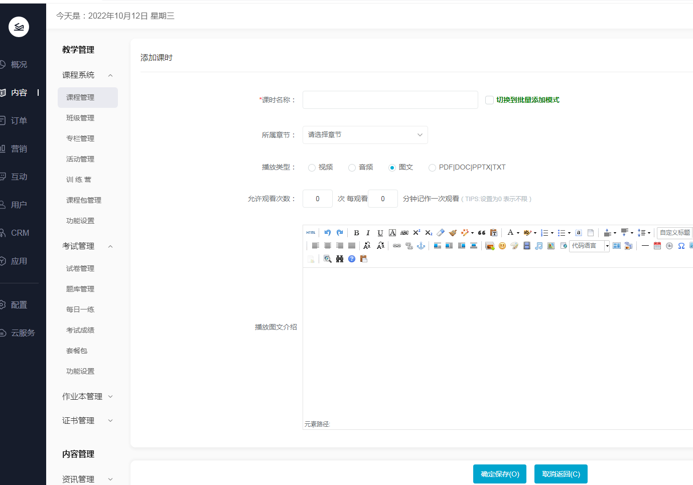
Task: Insert special character with Omega icon
Action: coord(681,246)
